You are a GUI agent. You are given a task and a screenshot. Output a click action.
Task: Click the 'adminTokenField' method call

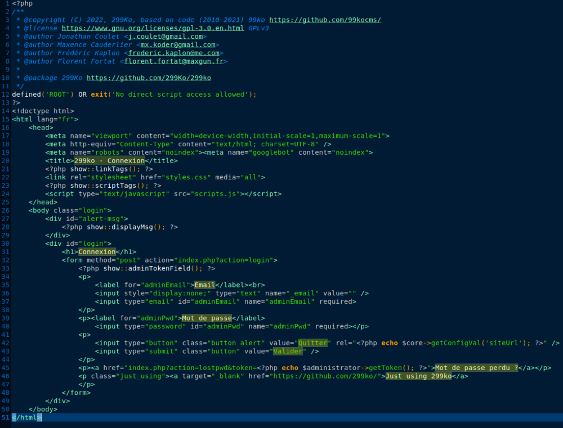(159, 268)
